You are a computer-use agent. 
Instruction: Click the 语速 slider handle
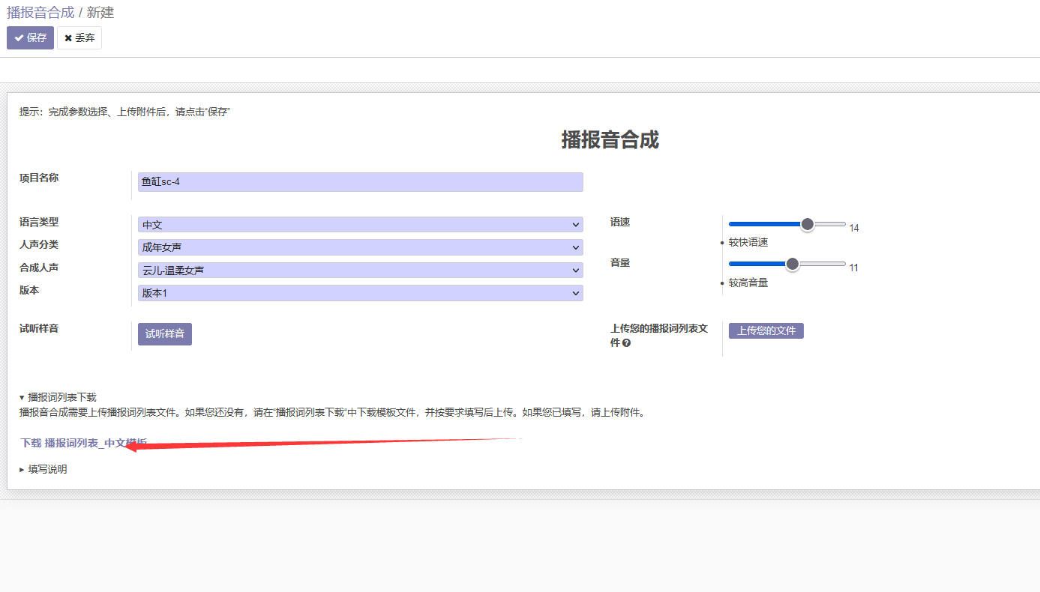pyautogui.click(x=808, y=223)
